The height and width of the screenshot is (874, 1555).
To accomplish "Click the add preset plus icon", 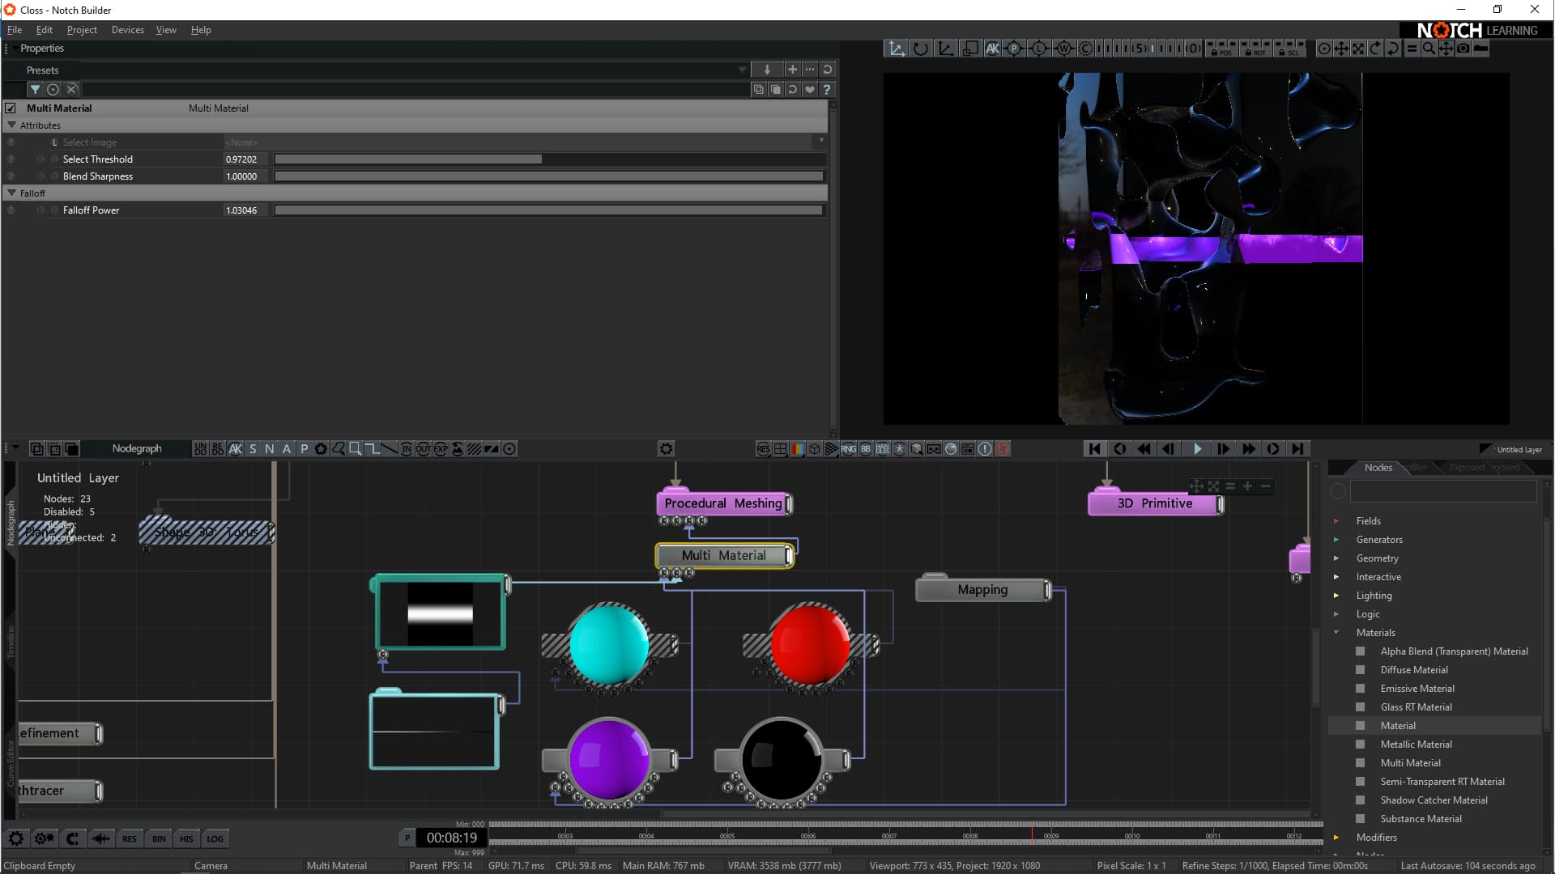I will [x=792, y=70].
